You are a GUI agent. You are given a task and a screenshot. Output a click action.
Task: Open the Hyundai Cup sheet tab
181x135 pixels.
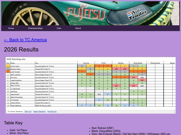tap(52, 111)
